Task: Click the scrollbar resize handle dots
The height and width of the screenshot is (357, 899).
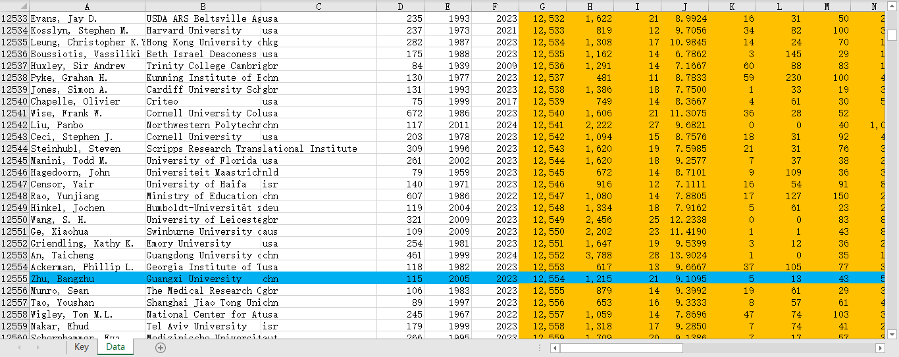Action: 540,348
